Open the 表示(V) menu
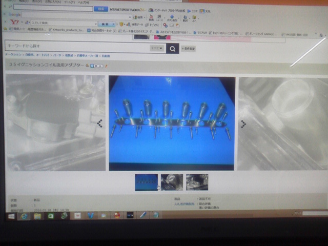Viewport: 328px width, 246px height. pyautogui.click(x=37, y=1)
